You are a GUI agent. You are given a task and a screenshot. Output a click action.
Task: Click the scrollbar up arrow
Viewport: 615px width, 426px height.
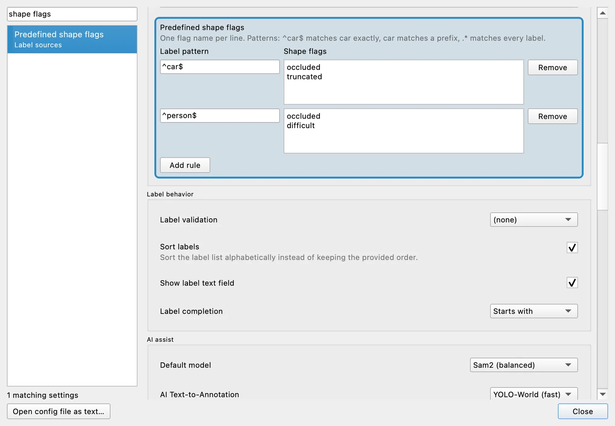click(x=602, y=13)
